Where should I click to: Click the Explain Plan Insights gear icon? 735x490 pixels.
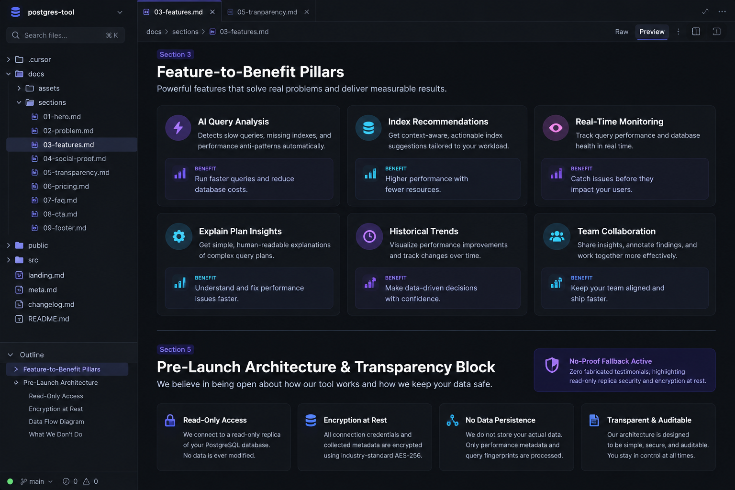click(x=179, y=236)
